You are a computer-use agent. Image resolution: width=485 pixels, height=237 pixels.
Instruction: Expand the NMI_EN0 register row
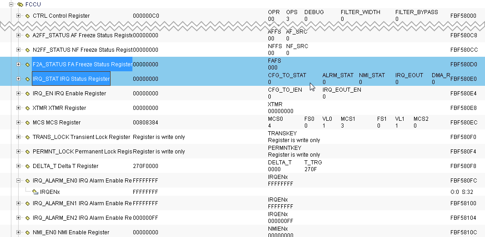point(18,232)
